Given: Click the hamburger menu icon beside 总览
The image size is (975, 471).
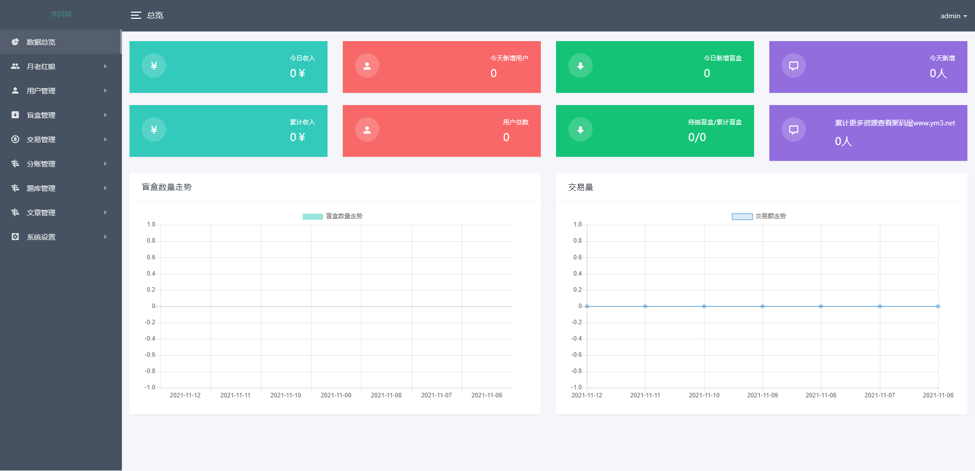Looking at the screenshot, I should coord(136,15).
